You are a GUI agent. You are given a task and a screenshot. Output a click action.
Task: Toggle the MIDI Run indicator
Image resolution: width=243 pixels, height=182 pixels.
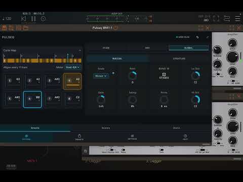pyautogui.click(x=183, y=37)
